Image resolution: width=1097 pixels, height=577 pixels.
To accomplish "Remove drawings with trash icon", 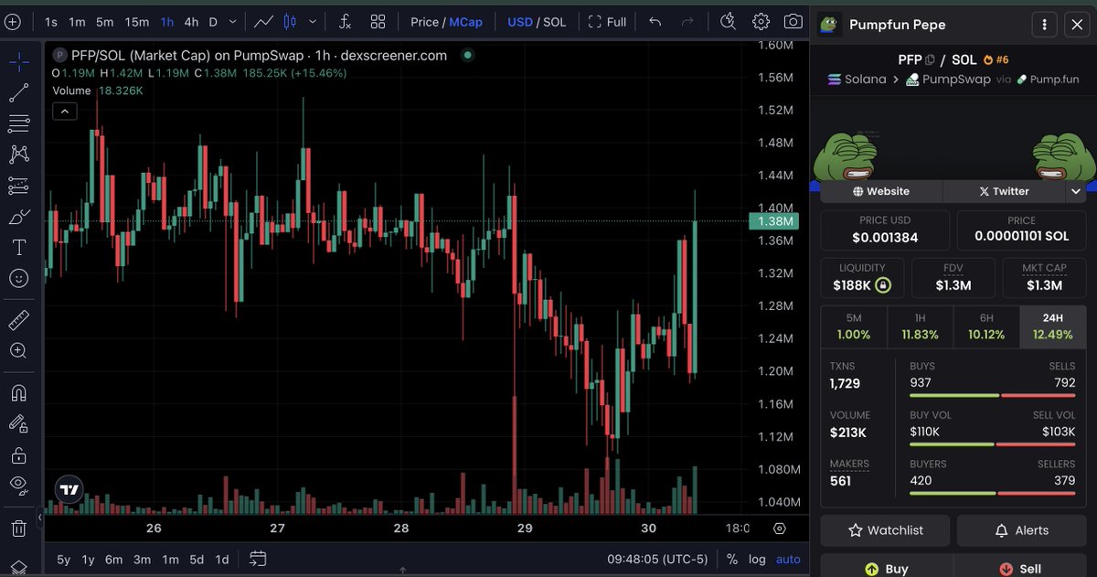I will coord(18,528).
